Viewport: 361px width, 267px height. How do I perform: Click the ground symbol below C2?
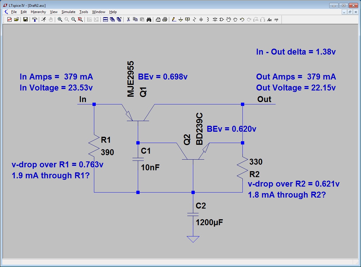click(x=193, y=239)
